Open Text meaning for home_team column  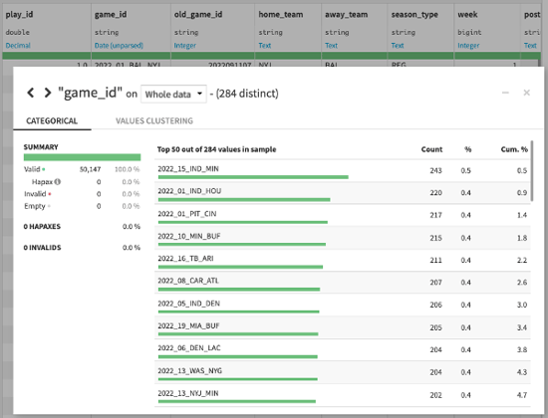265,46
